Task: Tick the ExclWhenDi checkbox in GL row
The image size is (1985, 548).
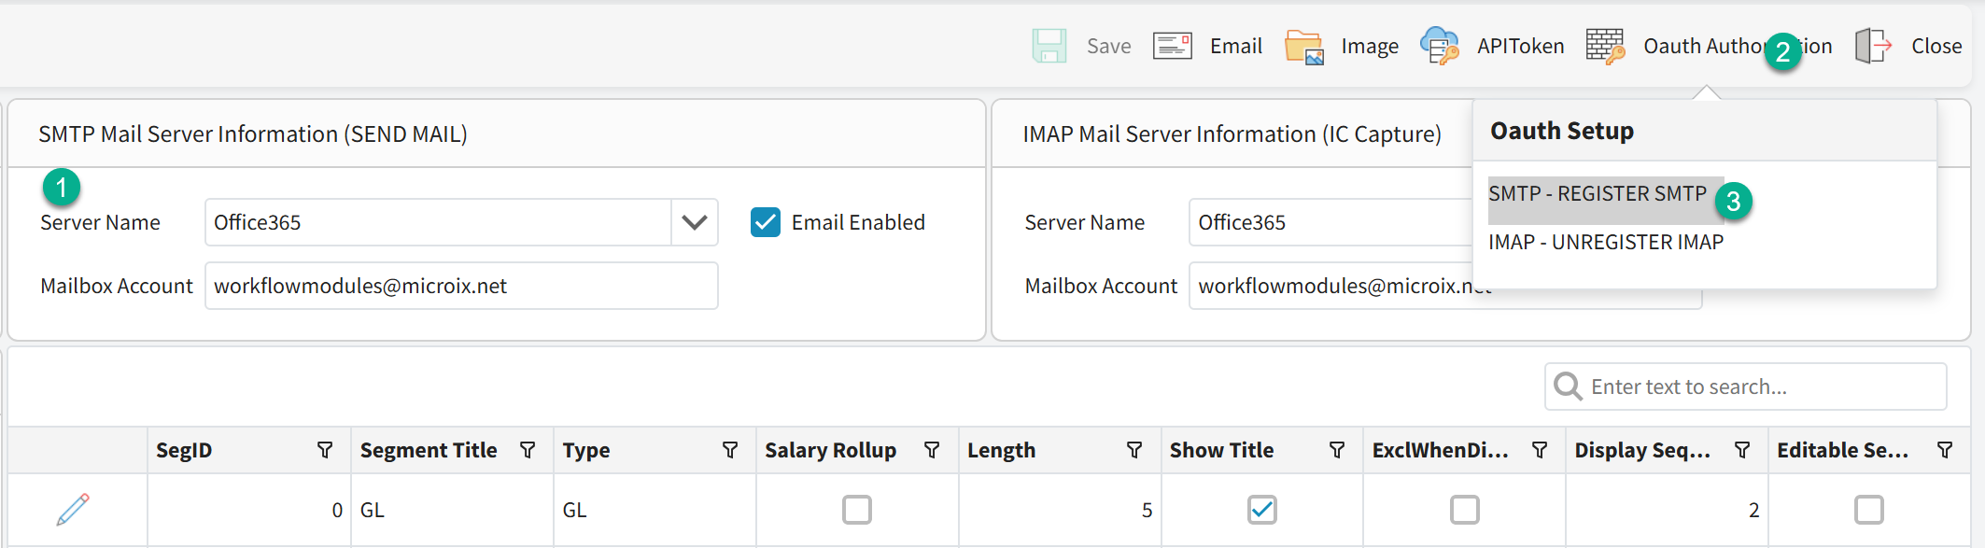Action: point(1464,510)
